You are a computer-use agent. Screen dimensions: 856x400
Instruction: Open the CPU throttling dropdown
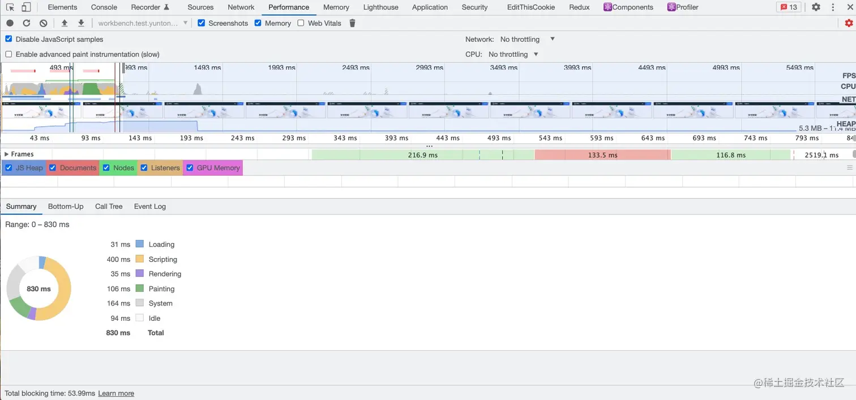point(513,54)
